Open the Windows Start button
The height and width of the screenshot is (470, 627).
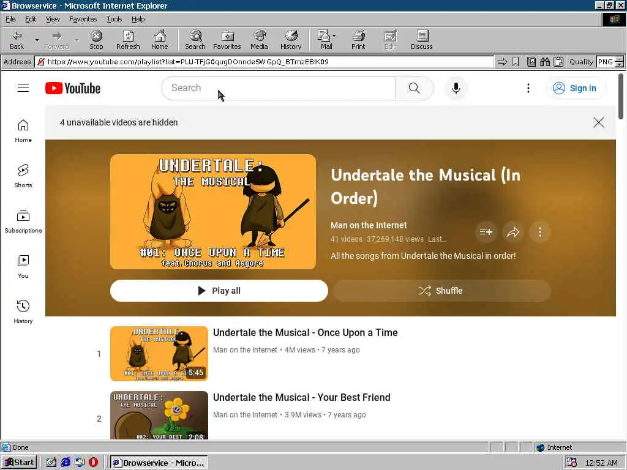tap(19, 463)
